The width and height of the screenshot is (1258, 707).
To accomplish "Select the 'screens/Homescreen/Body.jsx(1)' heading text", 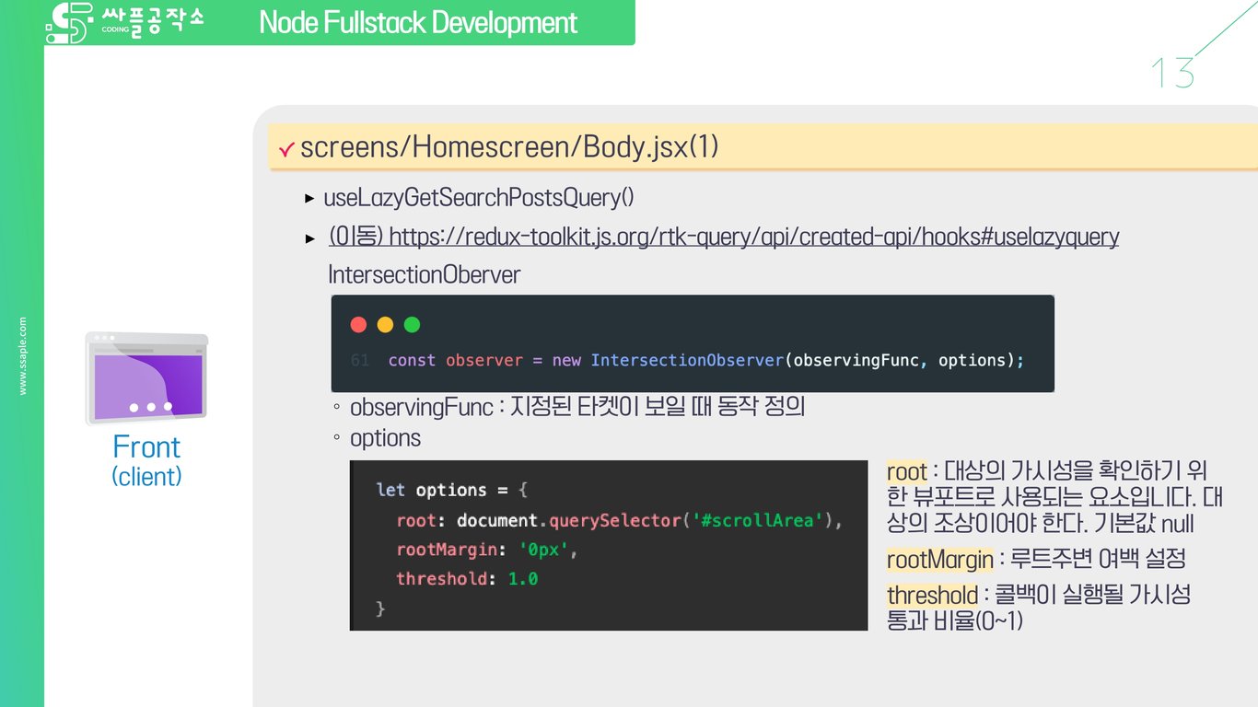I will (509, 146).
